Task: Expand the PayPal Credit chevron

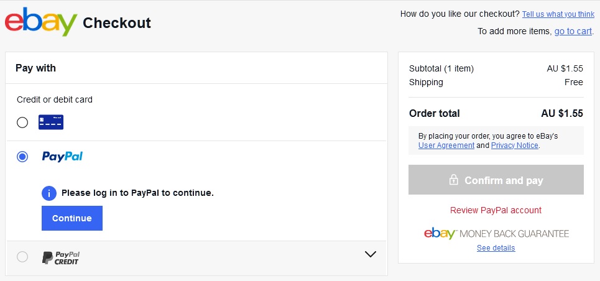Action: pos(371,254)
